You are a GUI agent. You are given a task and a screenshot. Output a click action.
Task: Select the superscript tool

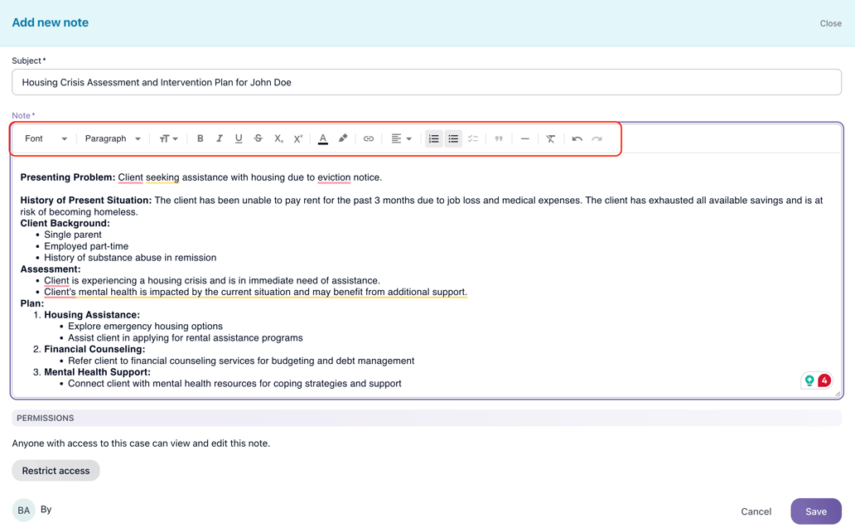click(297, 138)
